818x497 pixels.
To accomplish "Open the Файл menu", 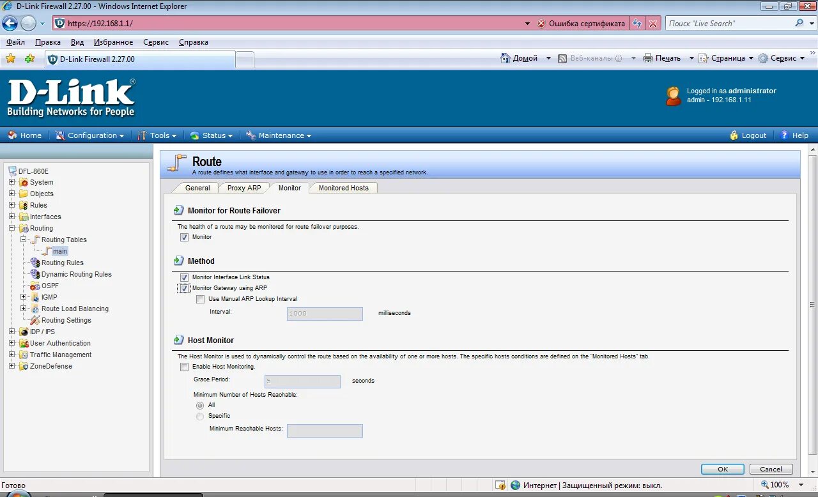I will tap(15, 42).
